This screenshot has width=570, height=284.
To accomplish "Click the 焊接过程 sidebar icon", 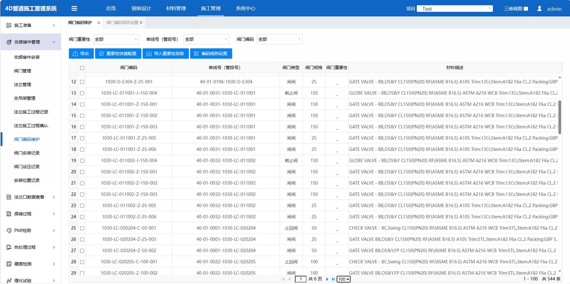I will 9,214.
